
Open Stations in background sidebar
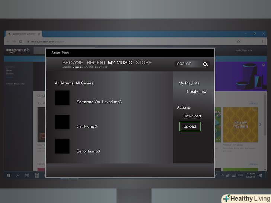click(x=10, y=74)
